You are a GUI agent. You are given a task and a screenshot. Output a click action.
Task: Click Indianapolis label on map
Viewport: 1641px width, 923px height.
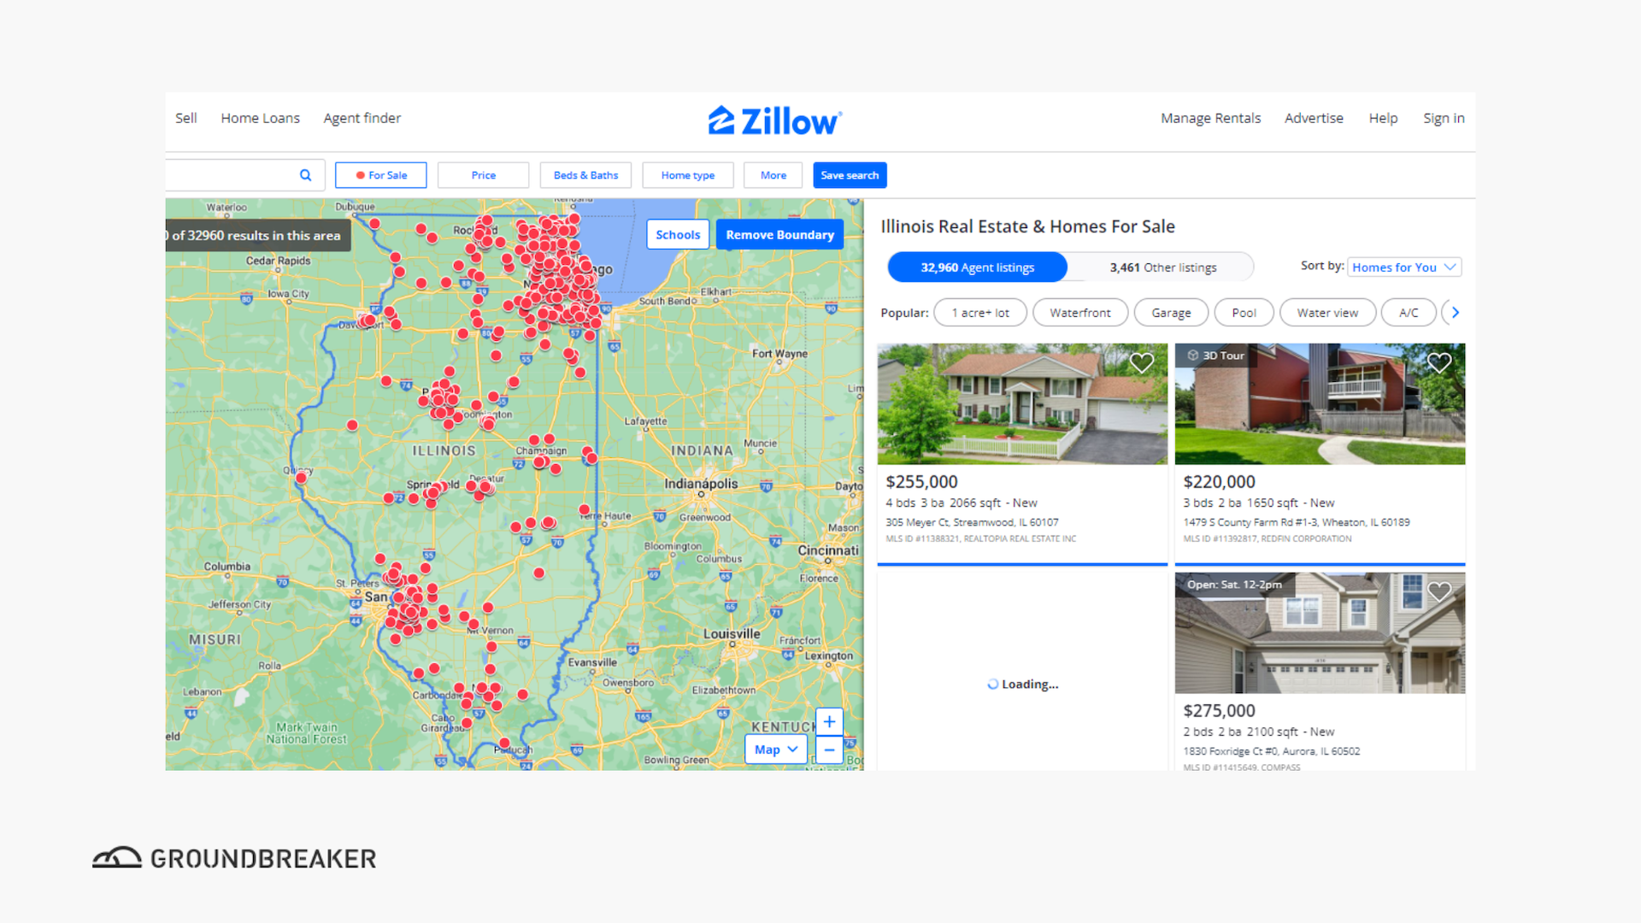pos(701,484)
